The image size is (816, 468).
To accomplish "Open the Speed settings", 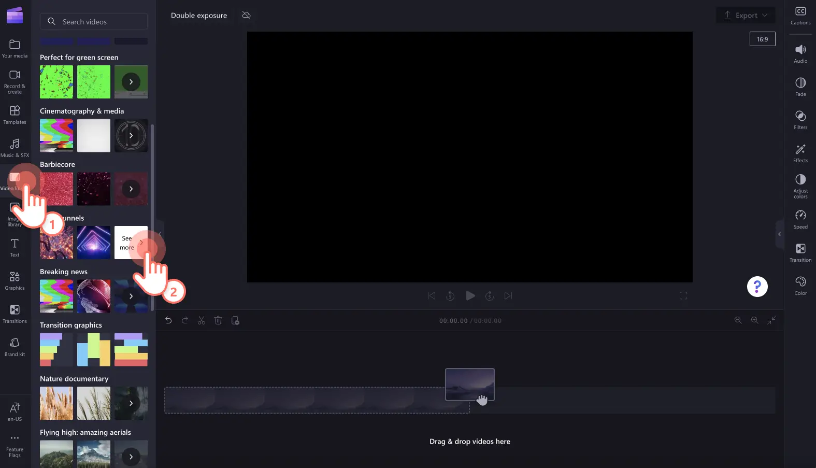I will pyautogui.click(x=800, y=219).
